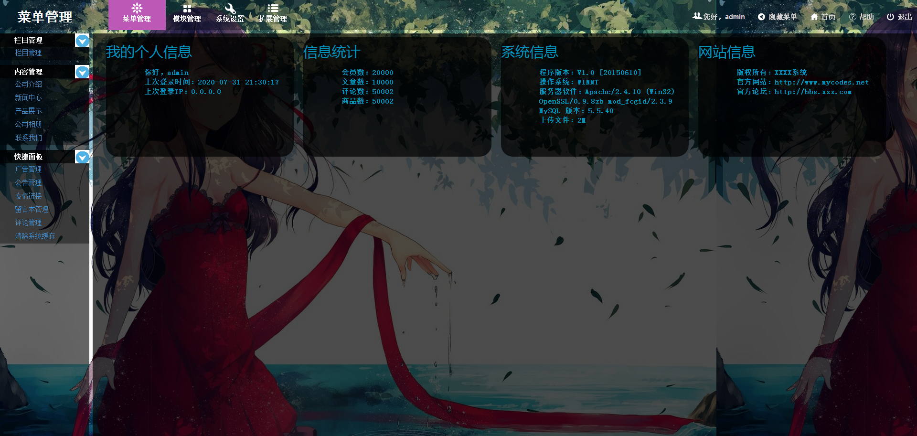Click the 我的个人信息 panel heading
Viewport: 917px width, 436px height.
[x=149, y=52]
